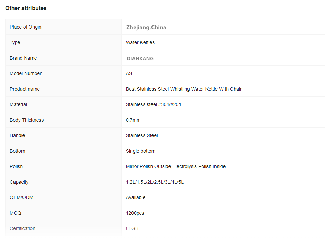Select the Best Stainless Steel Whistling product name
The width and height of the screenshot is (331, 245).
[184, 89]
